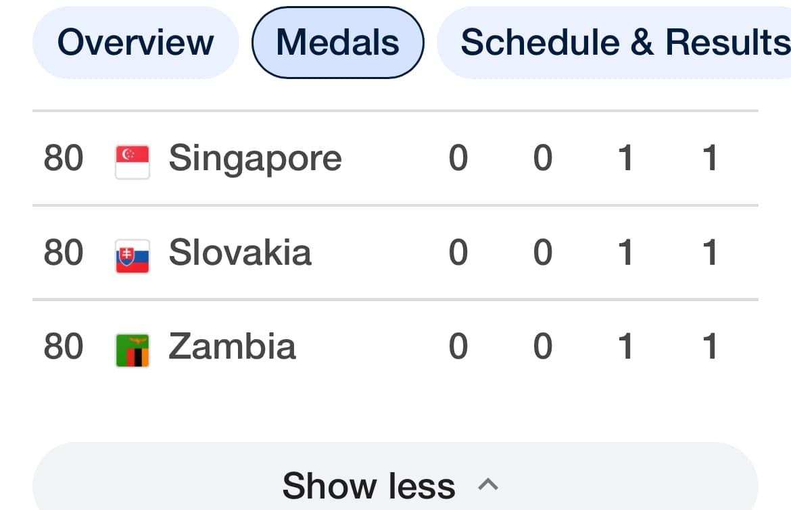791x510 pixels.
Task: Tap the Zambia country name
Action: [232, 347]
